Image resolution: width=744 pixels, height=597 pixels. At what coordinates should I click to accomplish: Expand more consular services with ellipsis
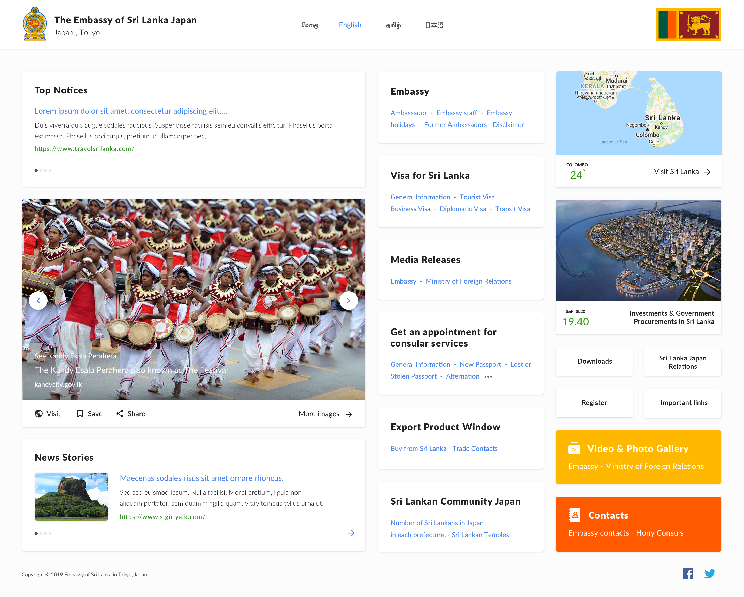(488, 377)
